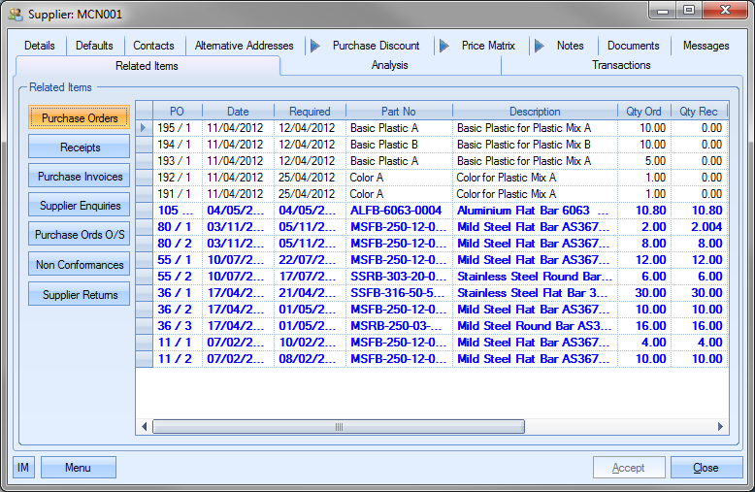Viewport: 755px width, 492px height.
Task: Click the supplier icon in title bar
Action: tap(16, 15)
